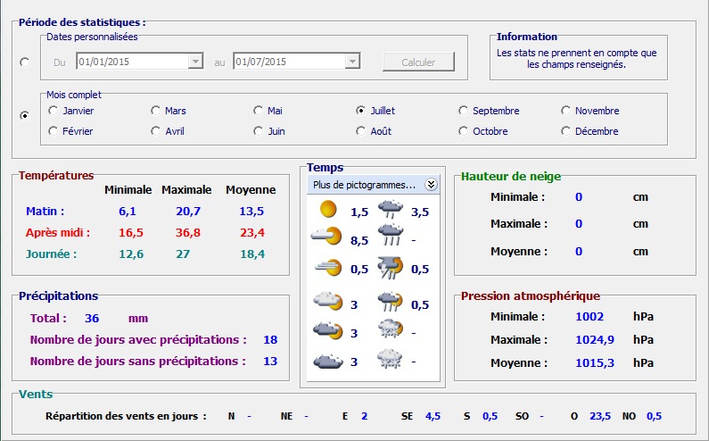Choose the Mars month option

click(x=169, y=111)
